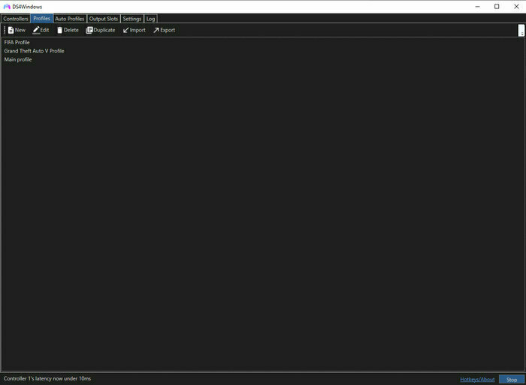The height and width of the screenshot is (385, 526).
Task: Click the toolbar grip handle before New
Action: point(5,30)
